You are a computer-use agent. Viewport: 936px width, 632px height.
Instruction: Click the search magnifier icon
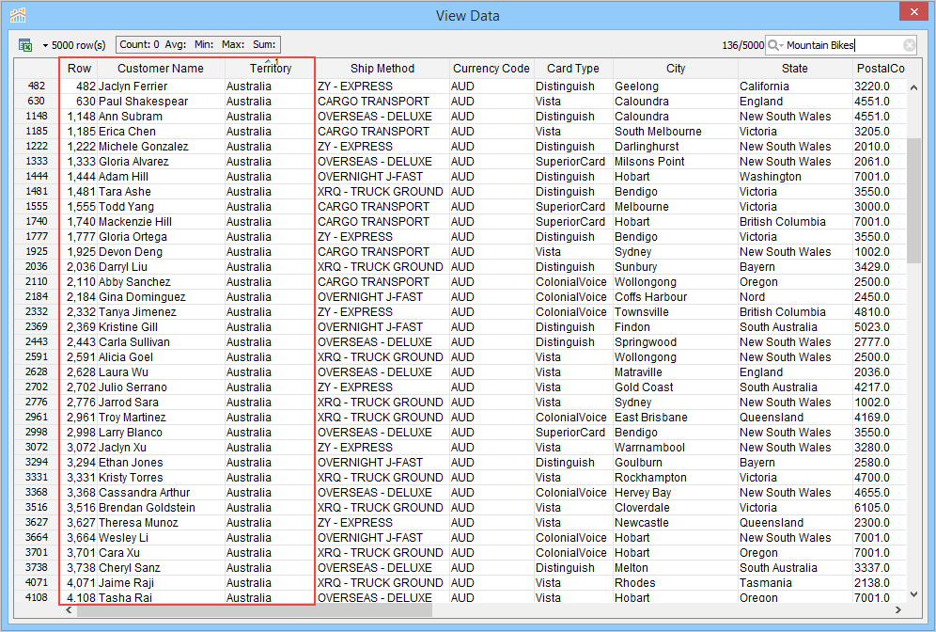coord(773,45)
